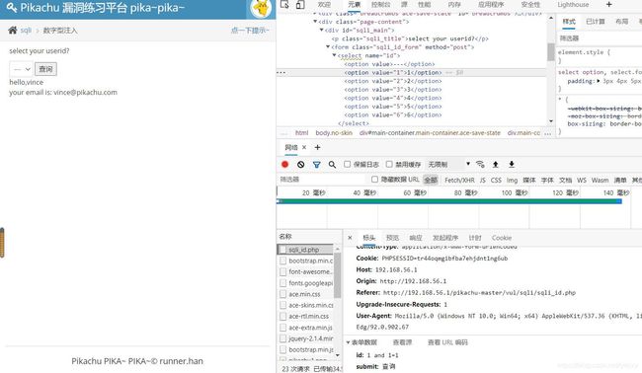The height and width of the screenshot is (373, 642).
Task: Click 查看源 view source link
Action: coord(402,342)
